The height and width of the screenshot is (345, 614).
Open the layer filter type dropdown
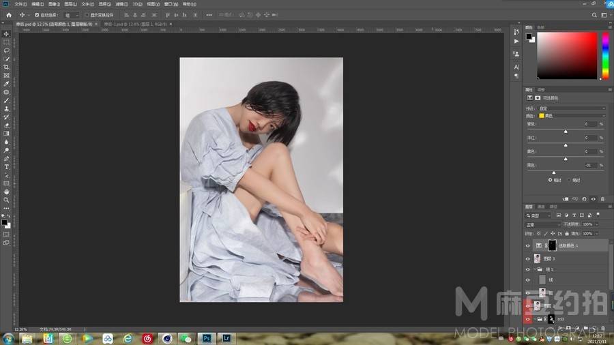click(x=538, y=215)
